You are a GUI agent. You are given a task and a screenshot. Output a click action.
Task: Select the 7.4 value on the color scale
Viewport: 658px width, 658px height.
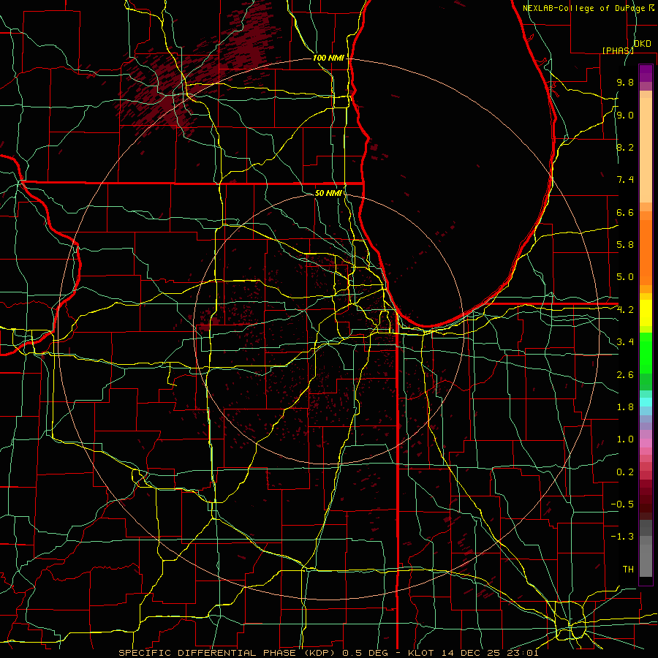625,180
